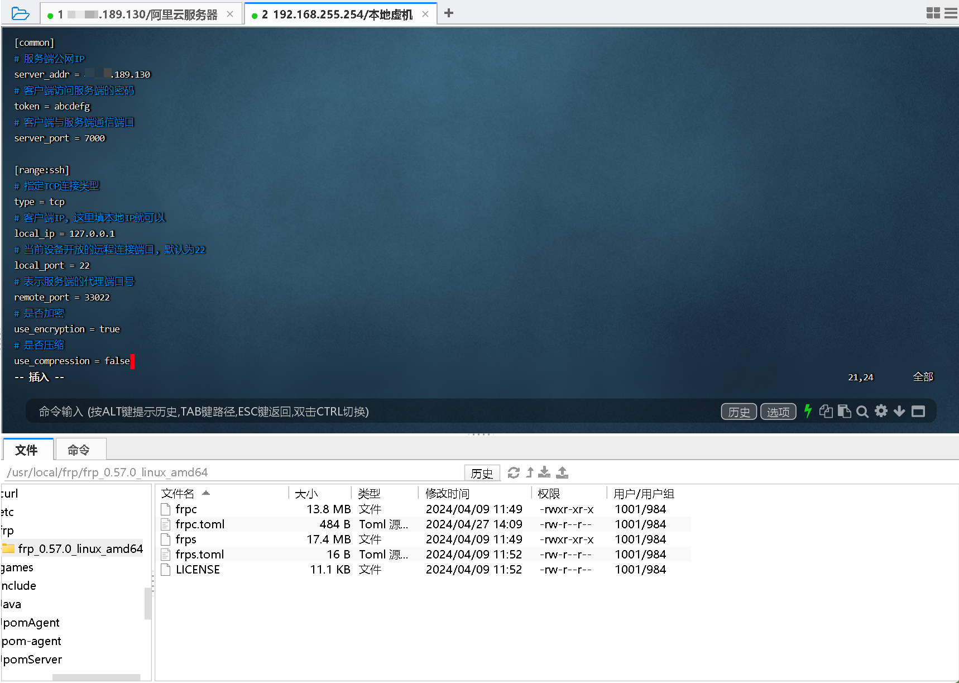Select the pomServer folder in tree
The image size is (959, 683).
[x=32, y=659]
